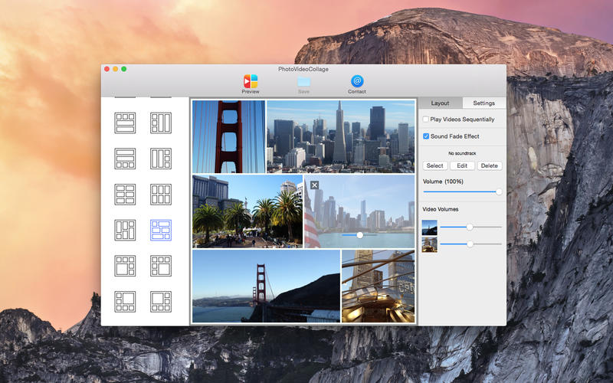The width and height of the screenshot is (613, 383).
Task: Switch to the Layout tab
Action: click(440, 103)
